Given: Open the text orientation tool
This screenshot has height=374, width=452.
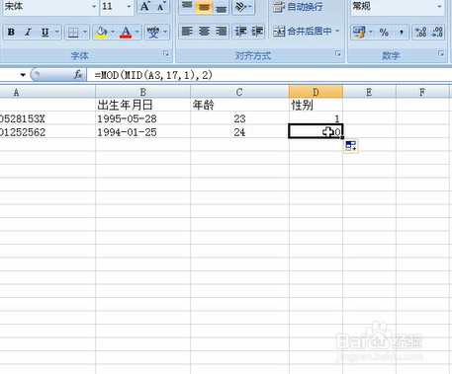Looking at the screenshot, I should click(x=243, y=6).
